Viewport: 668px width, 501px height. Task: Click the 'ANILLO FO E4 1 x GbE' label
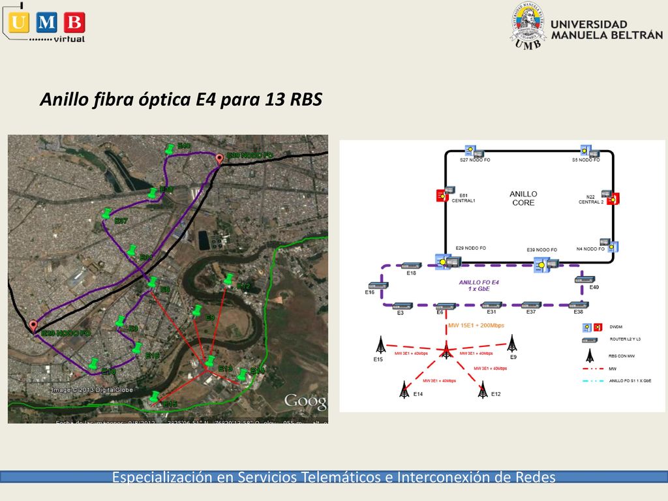coord(479,286)
